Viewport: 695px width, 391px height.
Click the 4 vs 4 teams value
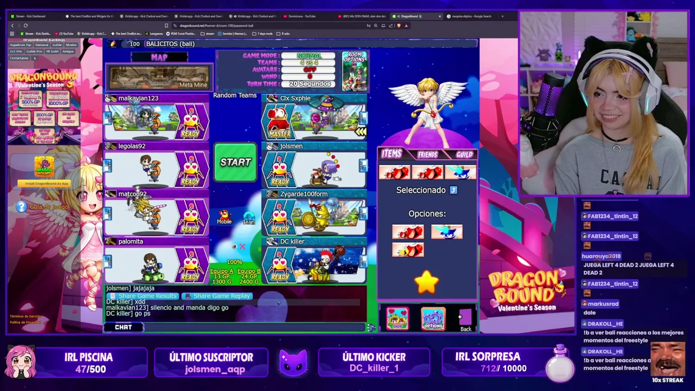[308, 63]
